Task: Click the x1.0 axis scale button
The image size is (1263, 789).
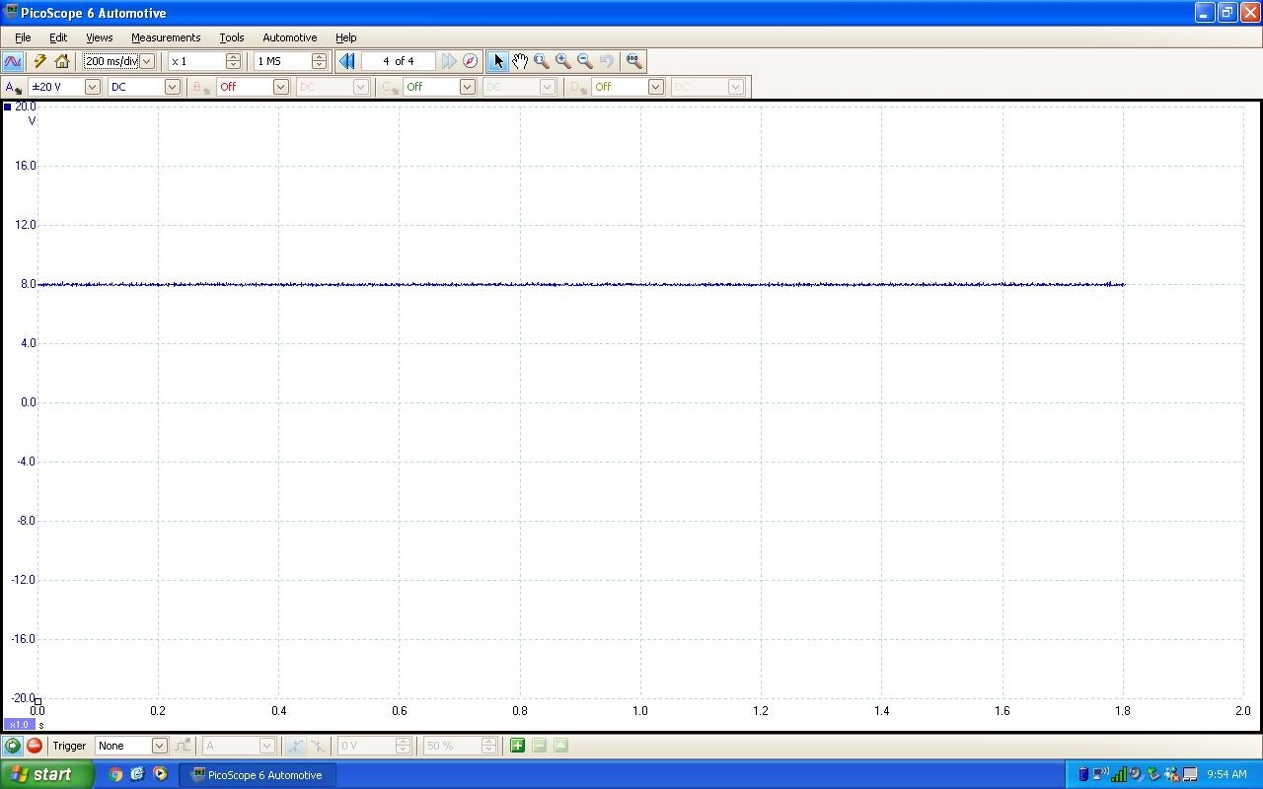Action: coord(19,724)
